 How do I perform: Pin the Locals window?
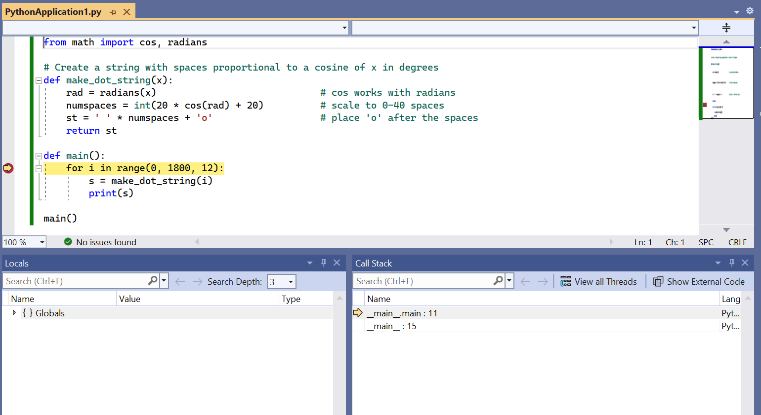323,263
